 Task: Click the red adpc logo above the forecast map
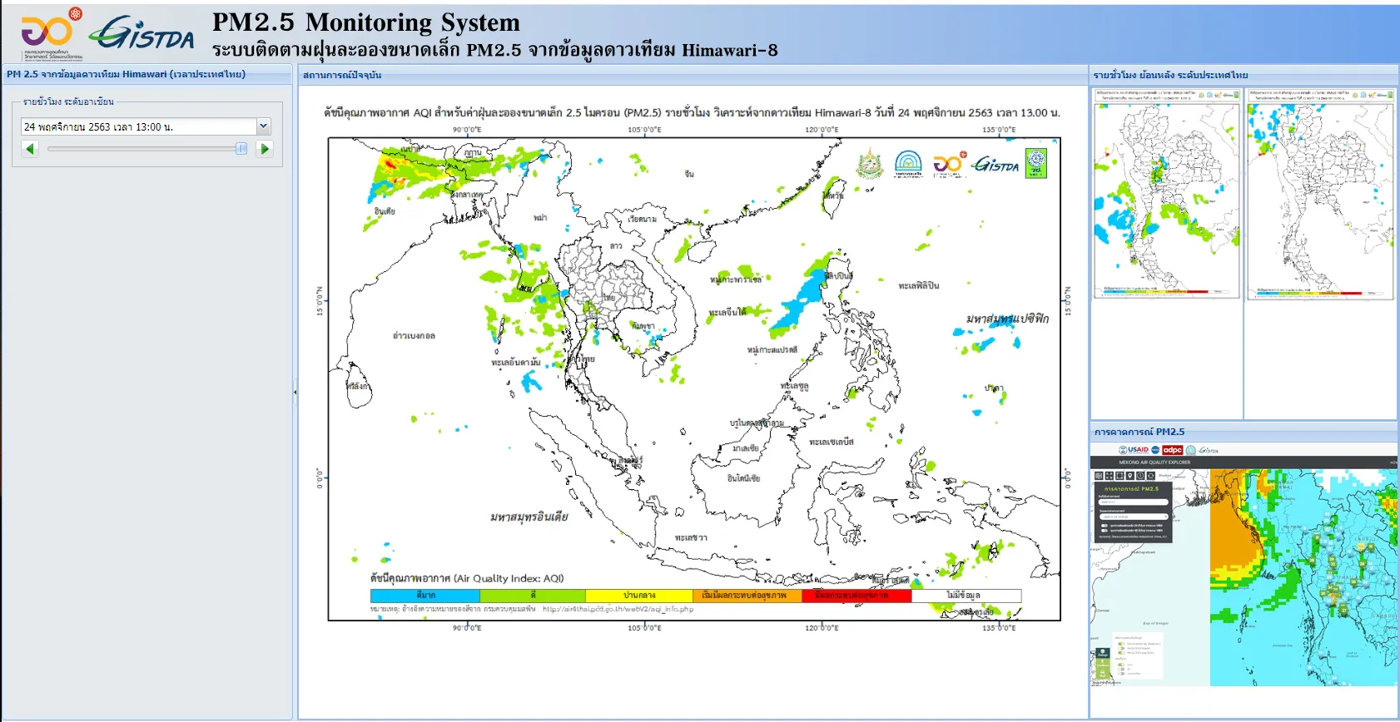(1173, 450)
